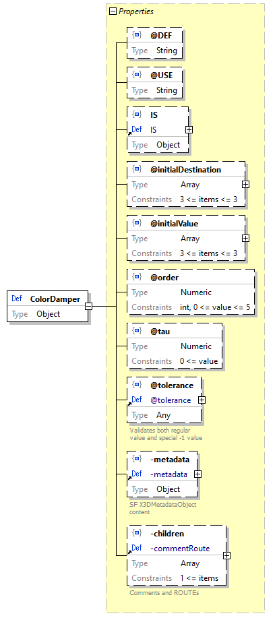Click the 'SF X3DMetadataObject content' annotation
The height and width of the screenshot is (624, 275).
162,508
